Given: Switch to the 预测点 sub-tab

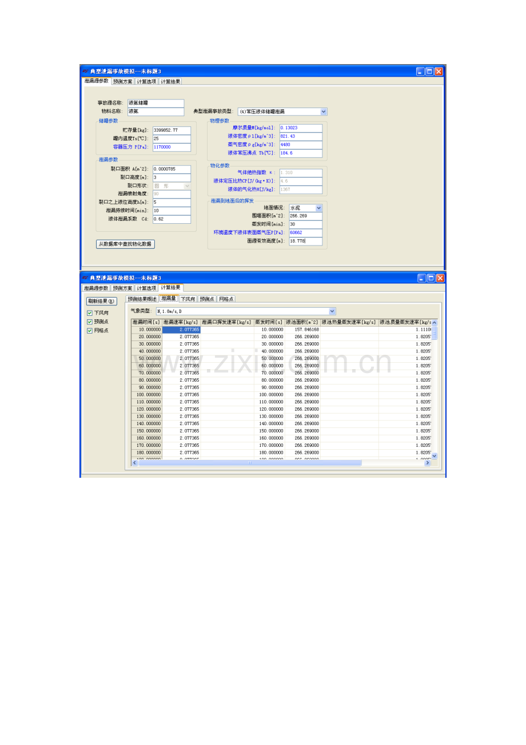Looking at the screenshot, I should pos(206,299).
